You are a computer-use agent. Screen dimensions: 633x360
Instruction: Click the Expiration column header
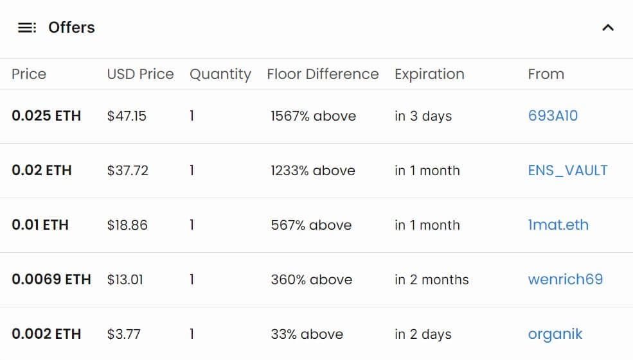tap(429, 74)
